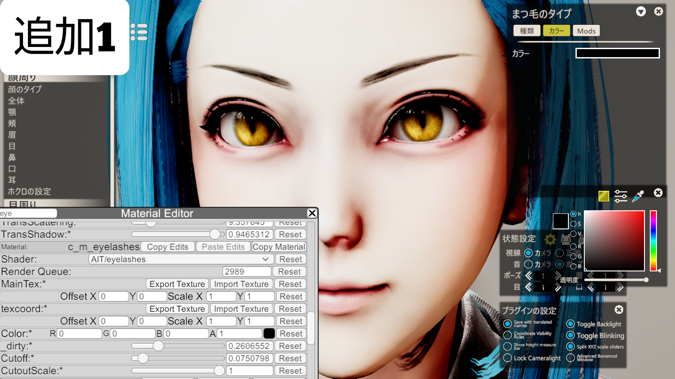This screenshot has height=379, width=675.
Task: Select 顔のタイプ in the face menu
Action: [x=25, y=89]
